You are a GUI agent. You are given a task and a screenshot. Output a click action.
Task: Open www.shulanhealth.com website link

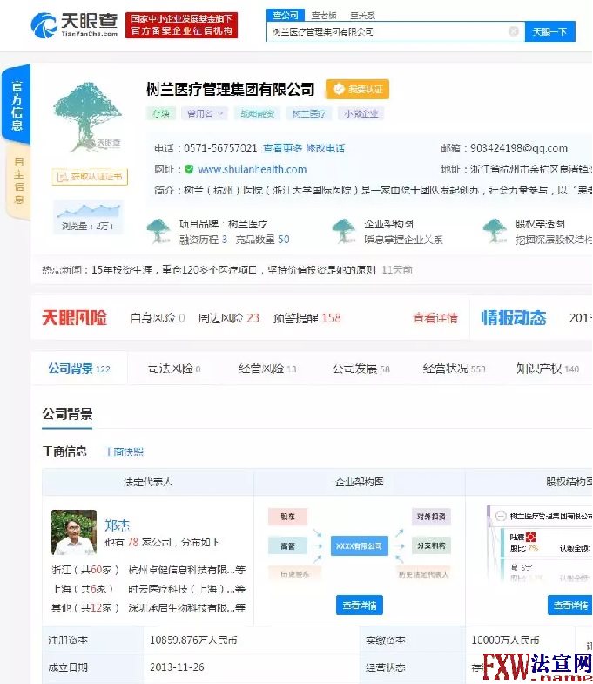(252, 169)
